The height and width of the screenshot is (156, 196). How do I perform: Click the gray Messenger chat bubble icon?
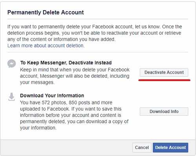coord(11,64)
